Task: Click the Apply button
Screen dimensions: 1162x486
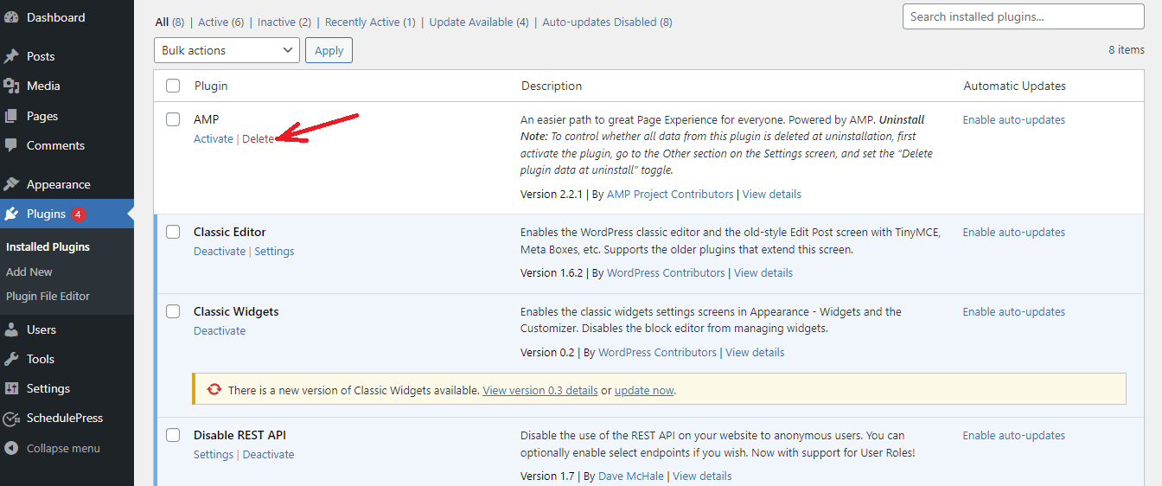Action: [329, 50]
